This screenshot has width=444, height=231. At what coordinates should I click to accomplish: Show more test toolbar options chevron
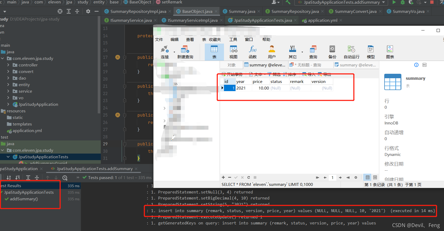(x=78, y=178)
